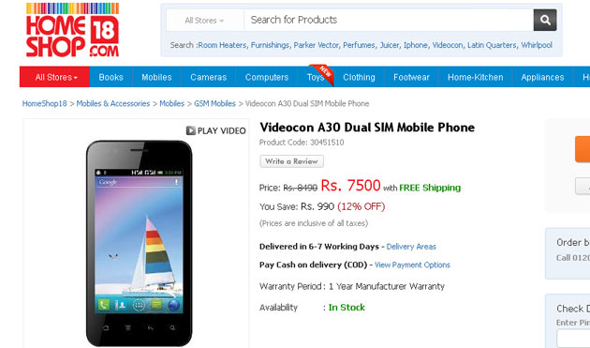This screenshot has height=348, width=590.
Task: Open the Delivery Areas link
Action: pyautogui.click(x=411, y=247)
